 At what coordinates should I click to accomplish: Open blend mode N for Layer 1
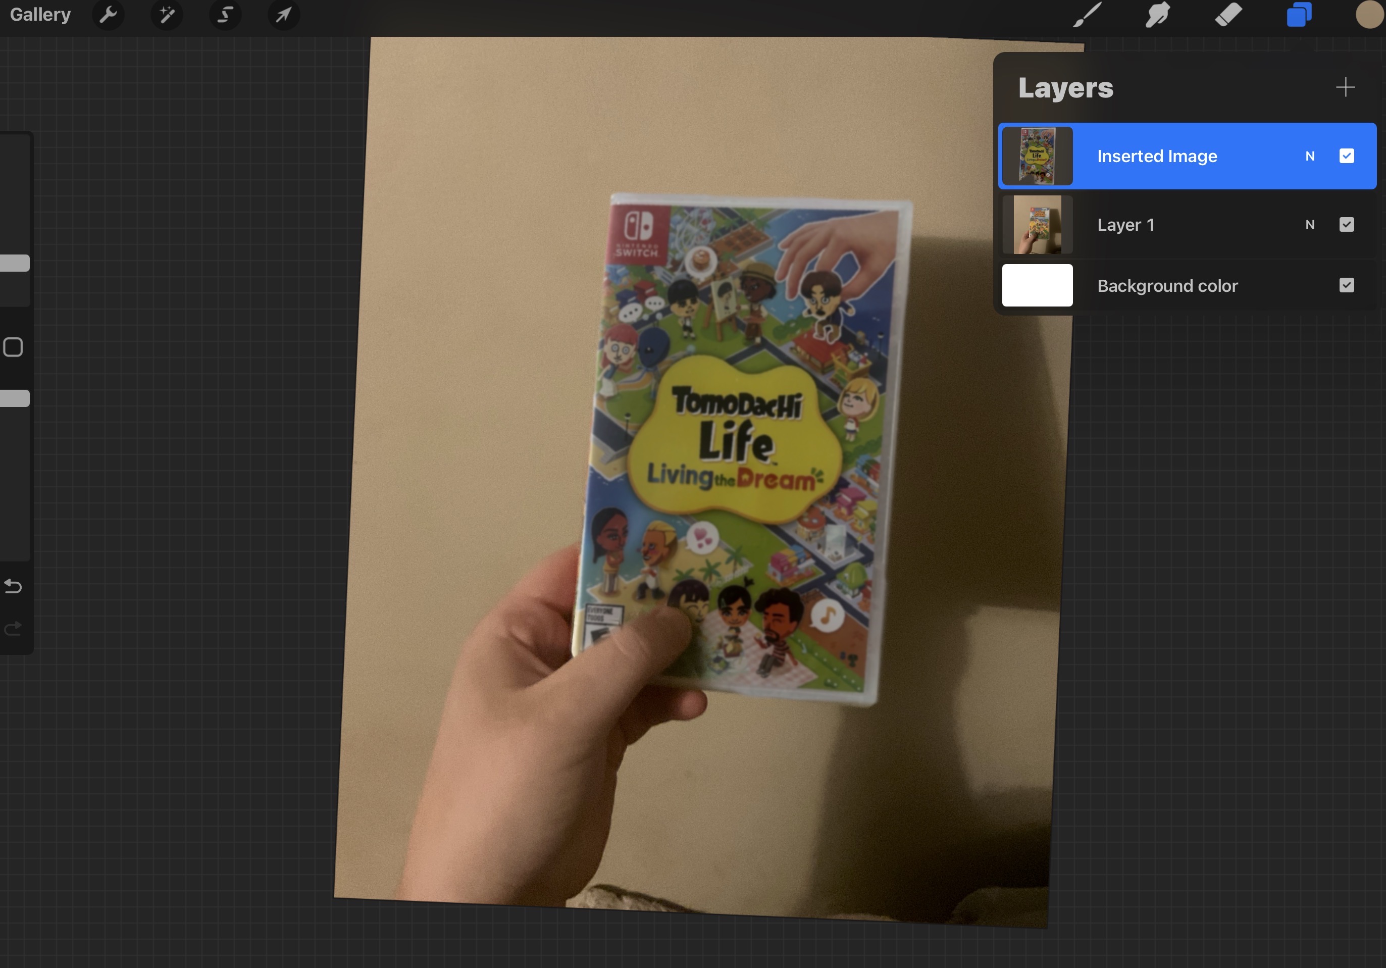click(1309, 225)
